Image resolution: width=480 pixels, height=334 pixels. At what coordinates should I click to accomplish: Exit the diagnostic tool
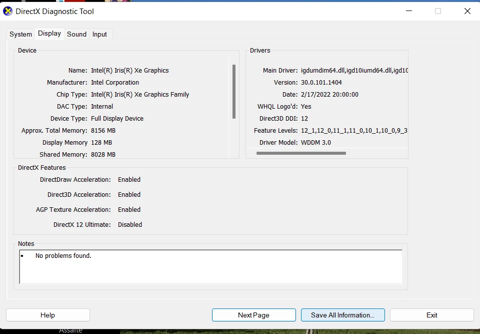(432, 315)
